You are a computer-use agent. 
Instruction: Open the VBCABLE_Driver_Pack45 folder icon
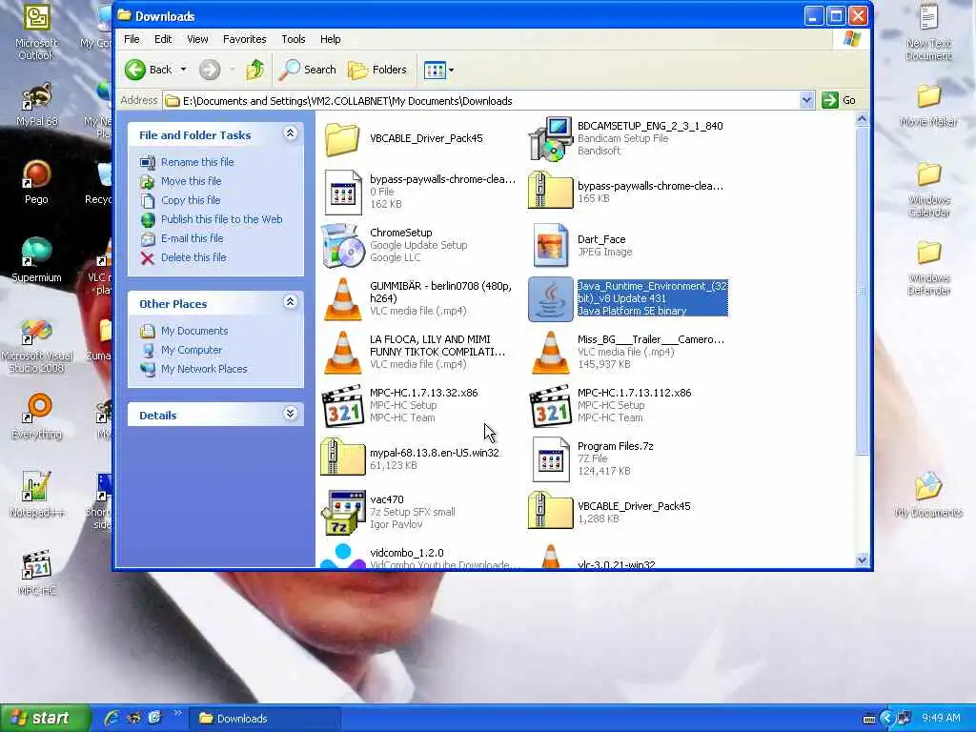(342, 139)
